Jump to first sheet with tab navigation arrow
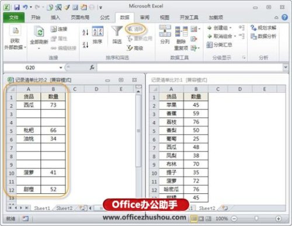 pos(10,208)
